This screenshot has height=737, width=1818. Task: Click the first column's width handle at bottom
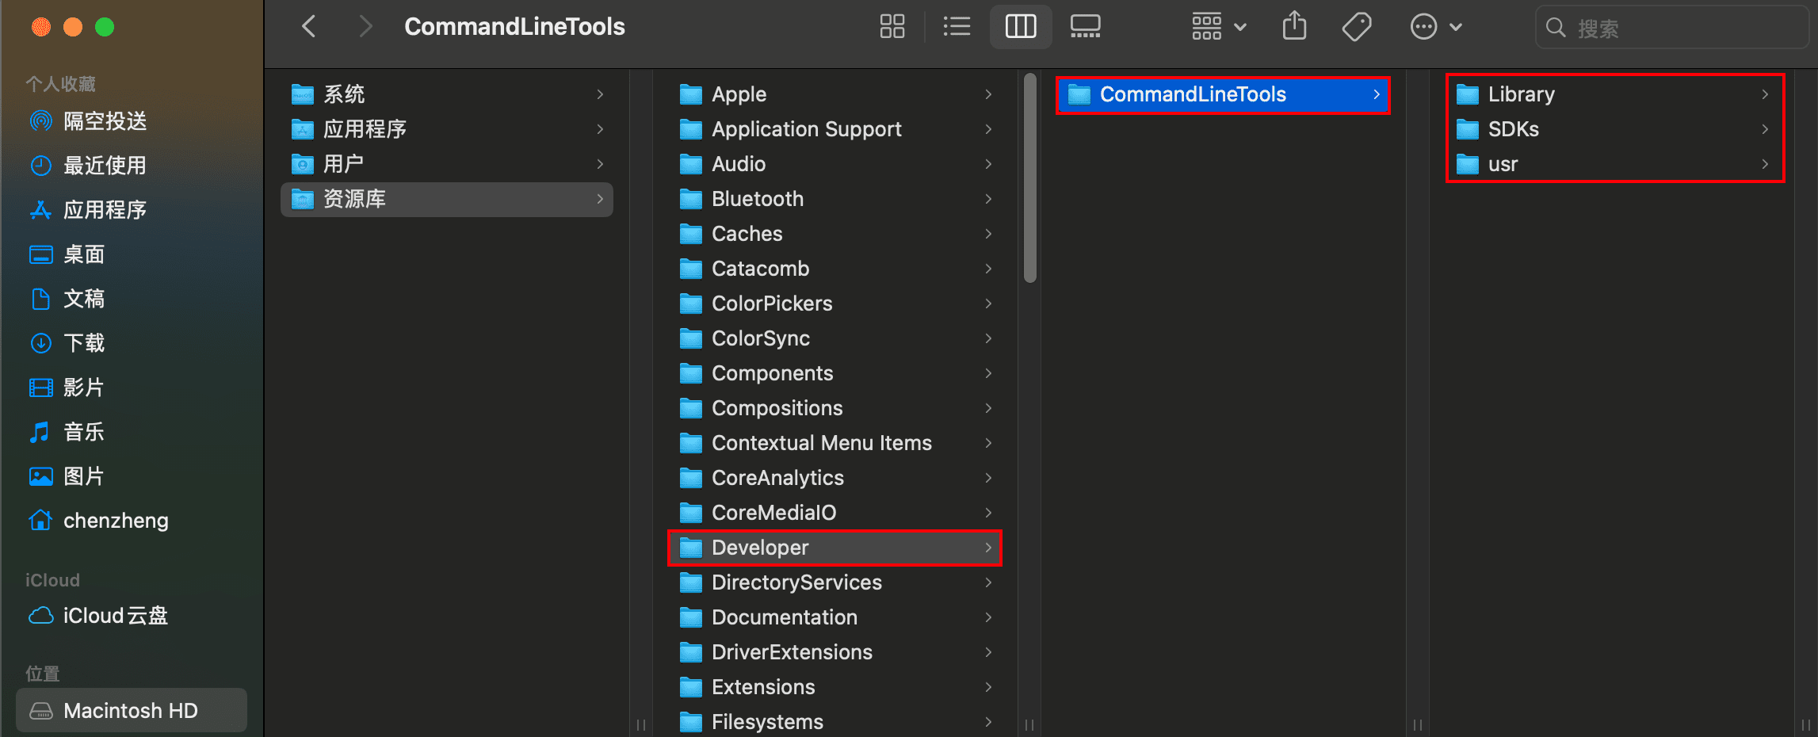(640, 724)
